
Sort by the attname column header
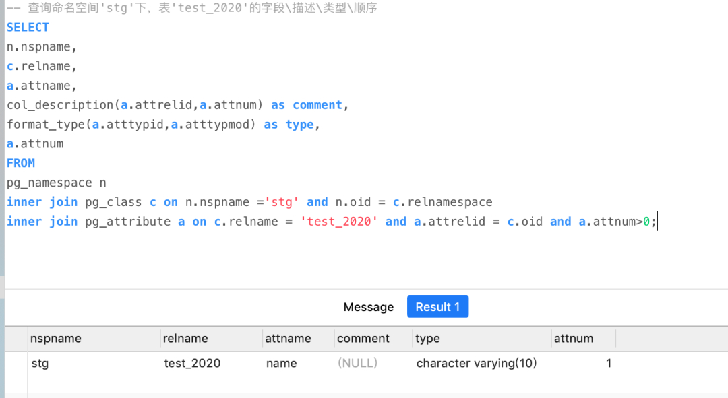(x=298, y=339)
